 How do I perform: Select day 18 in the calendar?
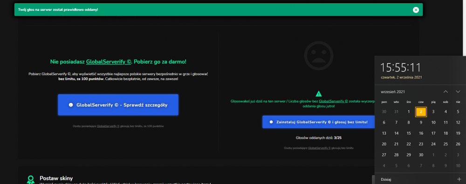[445, 133]
